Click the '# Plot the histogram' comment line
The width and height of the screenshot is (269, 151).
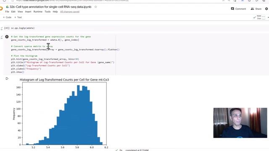point(24,56)
